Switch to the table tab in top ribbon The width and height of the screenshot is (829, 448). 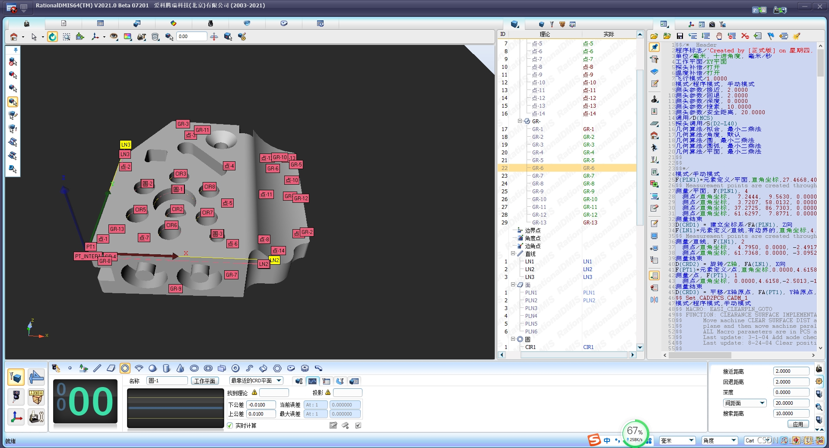(100, 23)
